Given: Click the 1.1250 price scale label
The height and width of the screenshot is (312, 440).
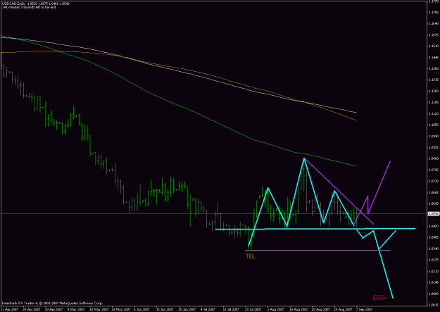Looking at the screenshot, I should (434, 92).
